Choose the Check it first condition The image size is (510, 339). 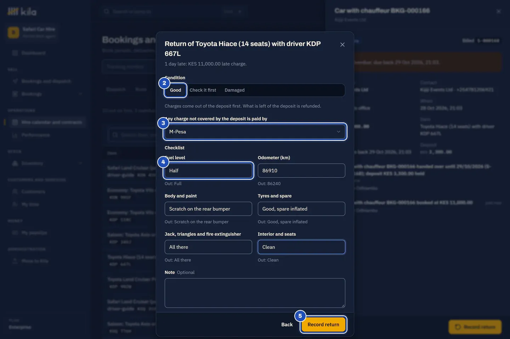203,90
